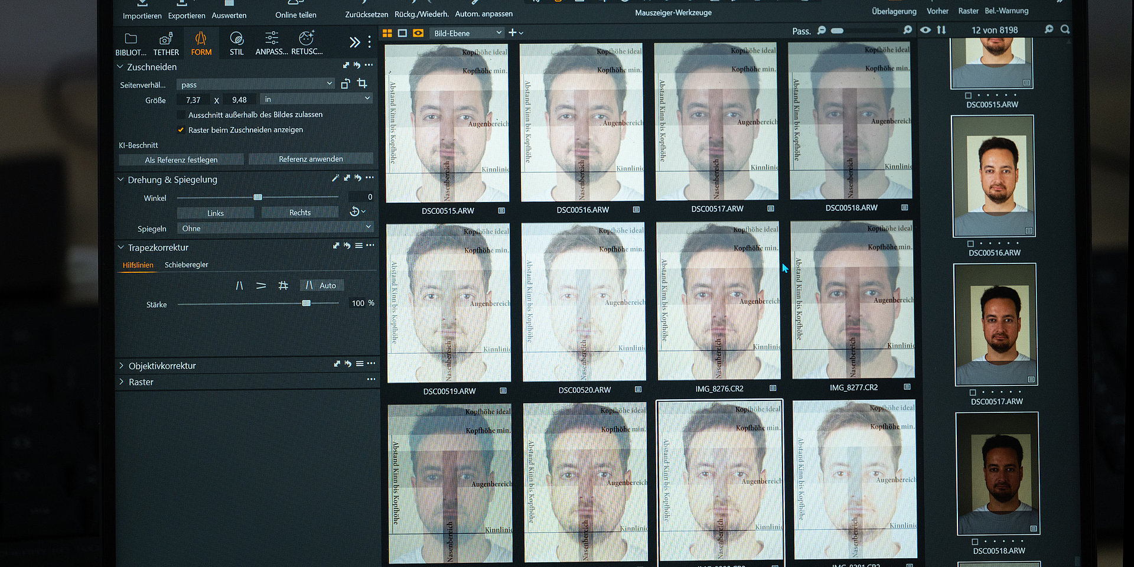Viewport: 1134px width, 567px height.
Task: Select horizontal keystone guide lines icon
Action: tap(261, 286)
